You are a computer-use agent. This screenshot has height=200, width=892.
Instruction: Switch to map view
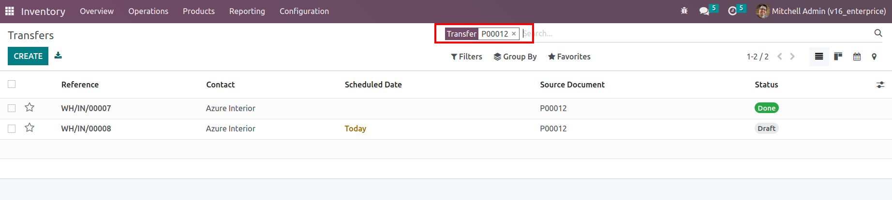coord(874,57)
